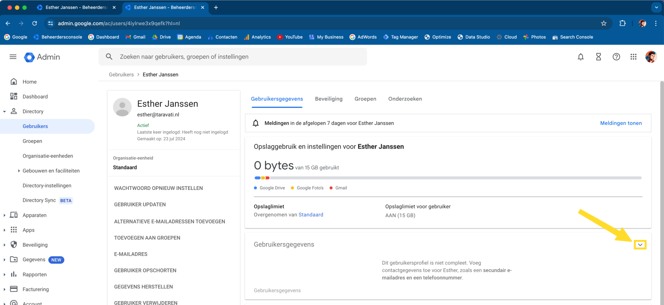Screen dimensions: 664x305
Task: Switch to the Groepen tab
Action: (x=365, y=99)
